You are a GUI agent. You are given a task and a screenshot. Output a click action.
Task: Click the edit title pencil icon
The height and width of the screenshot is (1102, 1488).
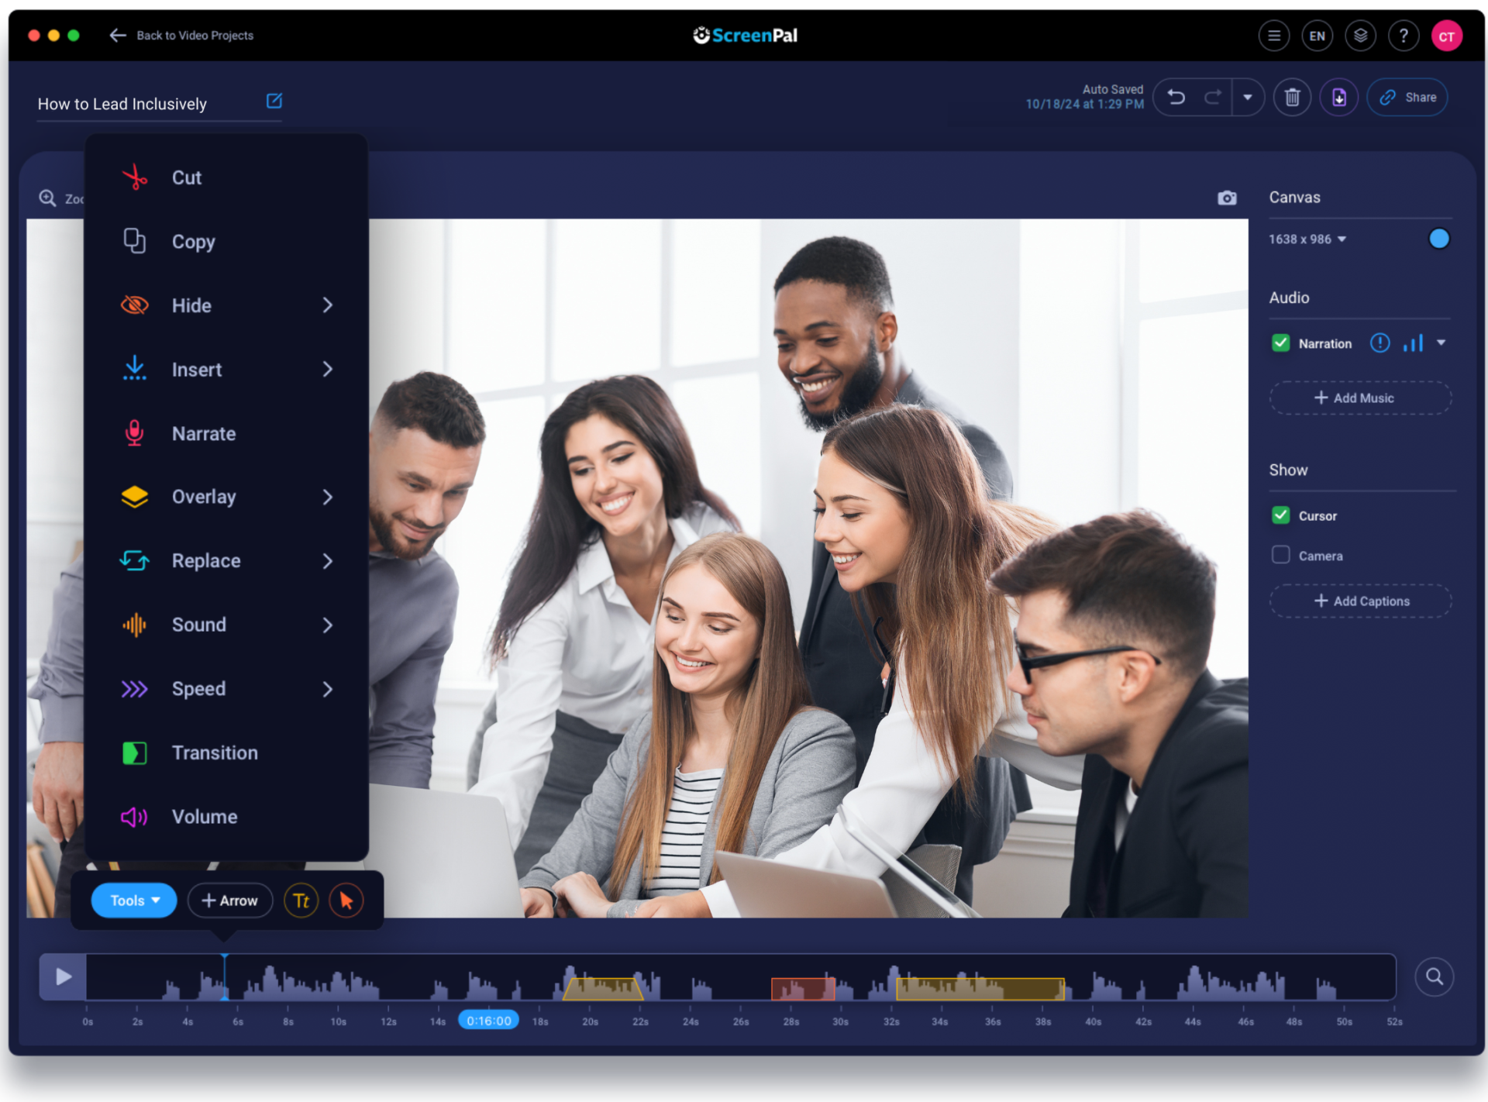point(274,101)
